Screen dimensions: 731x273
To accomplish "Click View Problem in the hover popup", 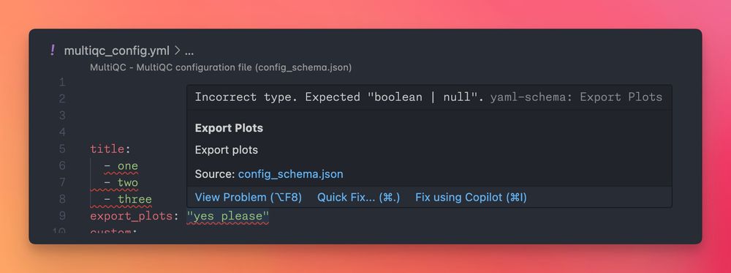I will click(248, 198).
